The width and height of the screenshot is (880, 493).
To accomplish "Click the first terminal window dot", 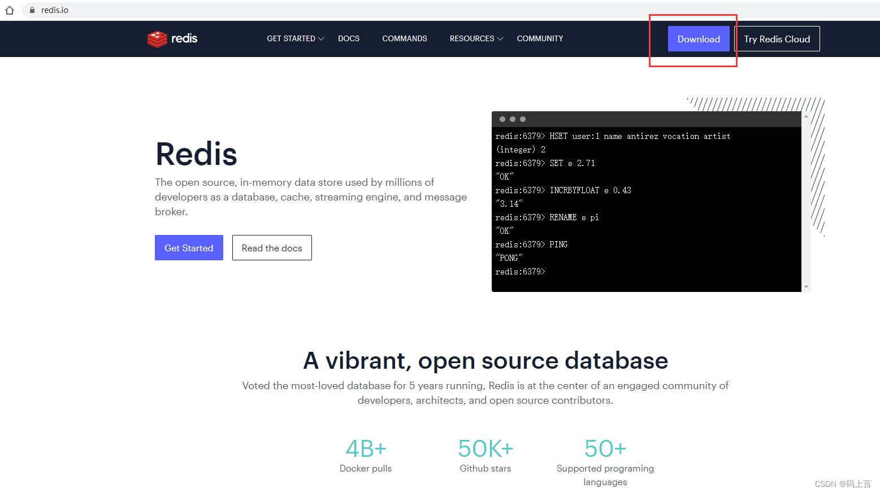I will point(502,119).
